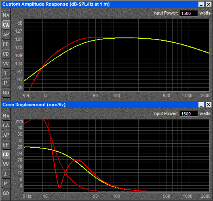Show P graph in Custom Amplitude Response window
This screenshot has width=213, height=201.
click(x=6, y=83)
